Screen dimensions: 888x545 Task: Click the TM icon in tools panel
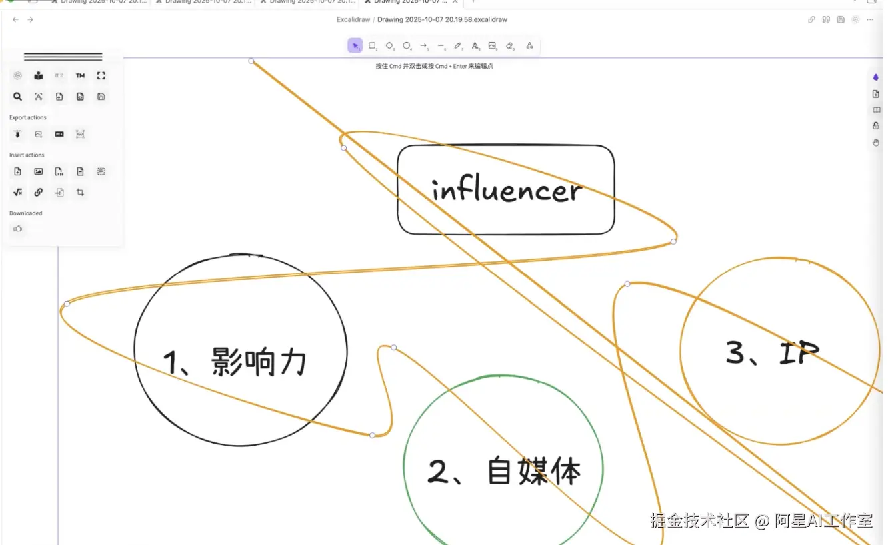(80, 76)
